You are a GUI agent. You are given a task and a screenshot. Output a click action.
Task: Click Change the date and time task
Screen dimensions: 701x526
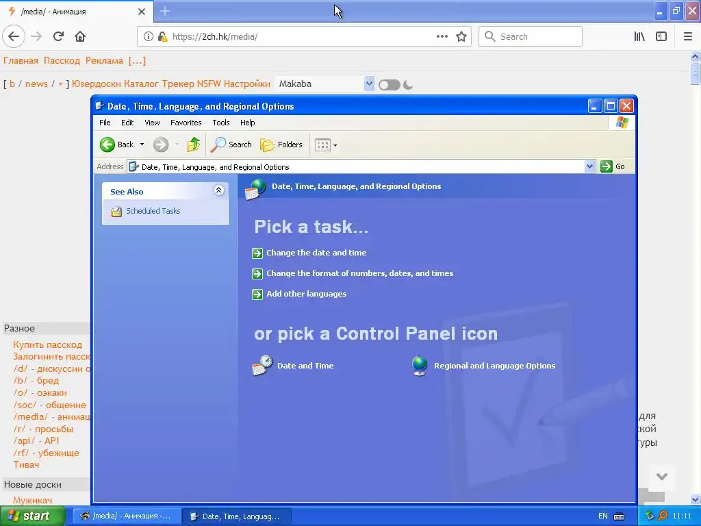pos(316,253)
